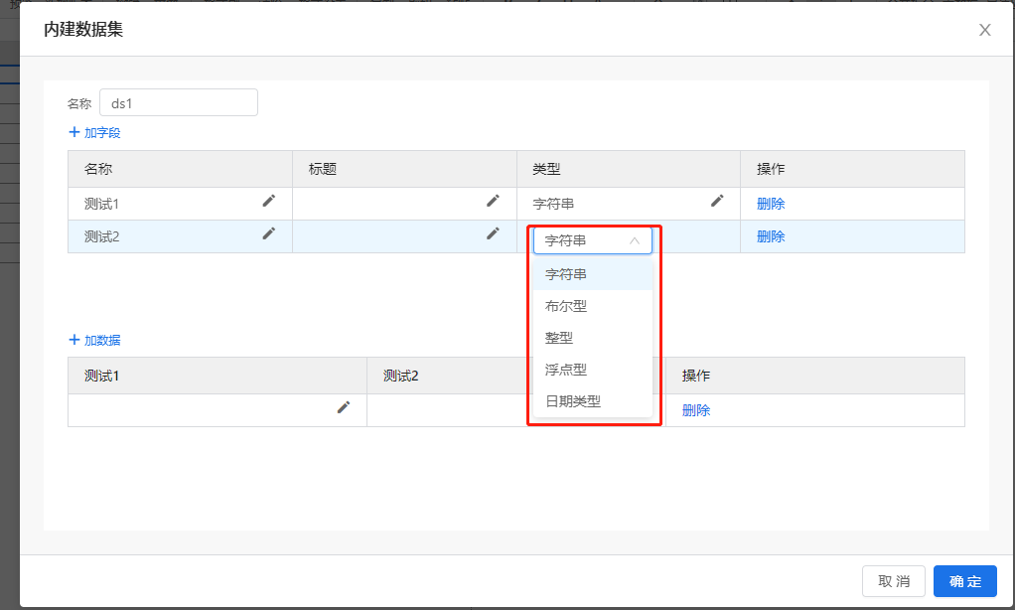Edit the type pencil in 测试1 row
Image resolution: width=1015 pixels, height=610 pixels.
(x=717, y=201)
